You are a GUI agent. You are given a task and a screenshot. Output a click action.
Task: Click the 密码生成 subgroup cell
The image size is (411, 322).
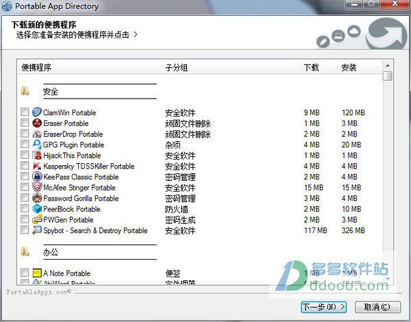pyautogui.click(x=180, y=220)
